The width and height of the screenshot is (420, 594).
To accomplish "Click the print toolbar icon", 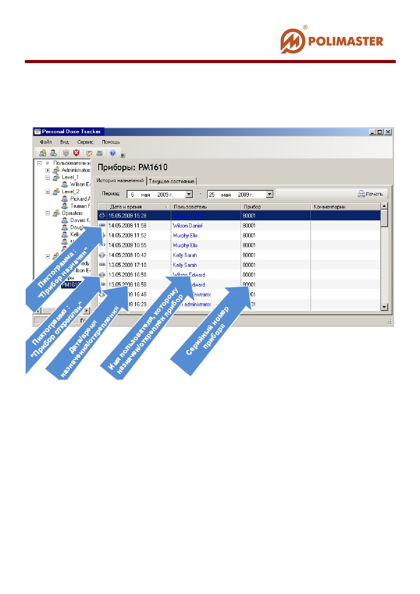I will tap(100, 153).
